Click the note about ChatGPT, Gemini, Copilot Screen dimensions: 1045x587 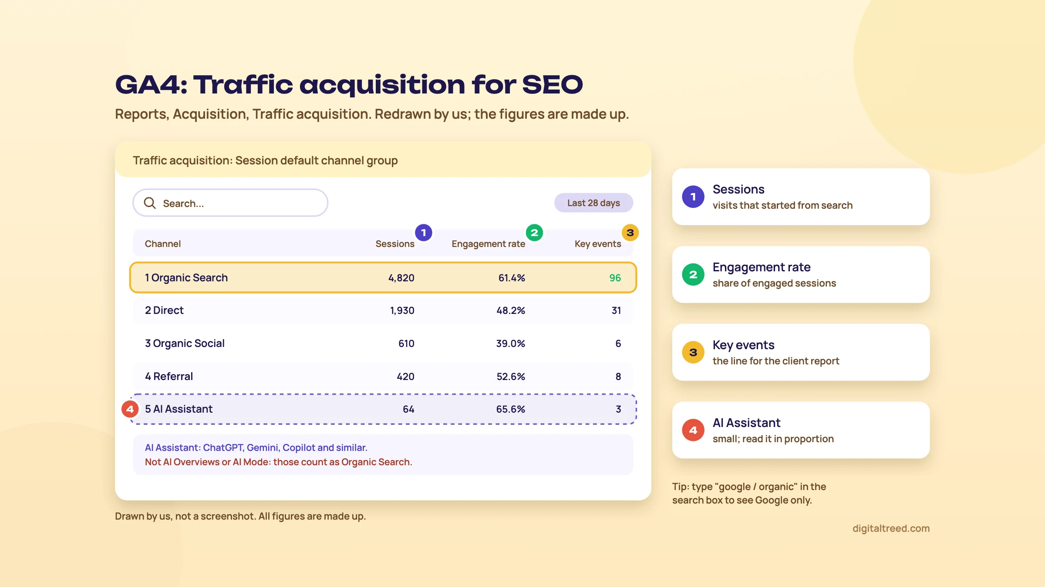(256, 447)
